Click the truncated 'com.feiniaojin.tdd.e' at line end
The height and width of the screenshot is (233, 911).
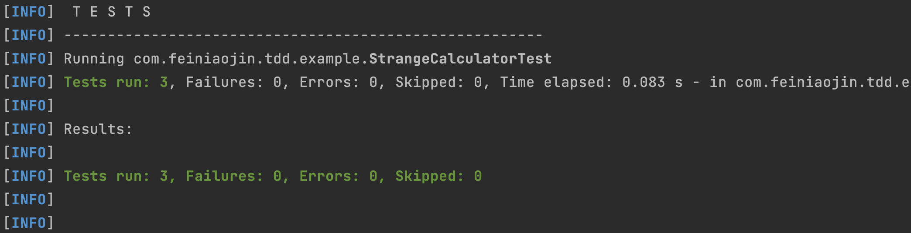click(822, 82)
